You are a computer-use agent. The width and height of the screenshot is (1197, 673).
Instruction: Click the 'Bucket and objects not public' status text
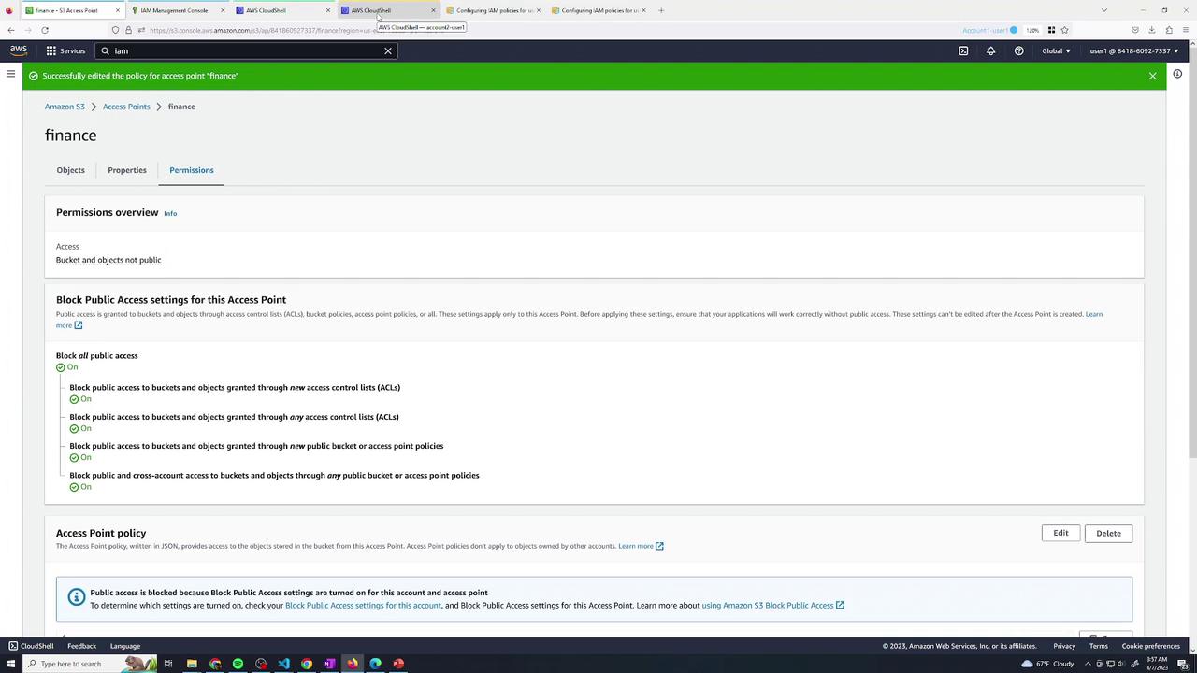pyautogui.click(x=108, y=260)
